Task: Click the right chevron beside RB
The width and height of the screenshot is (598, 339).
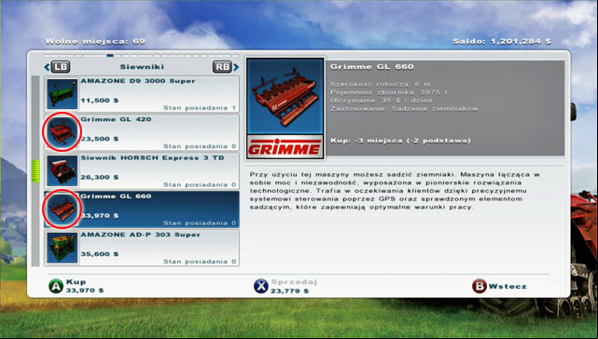Action: pos(236,67)
